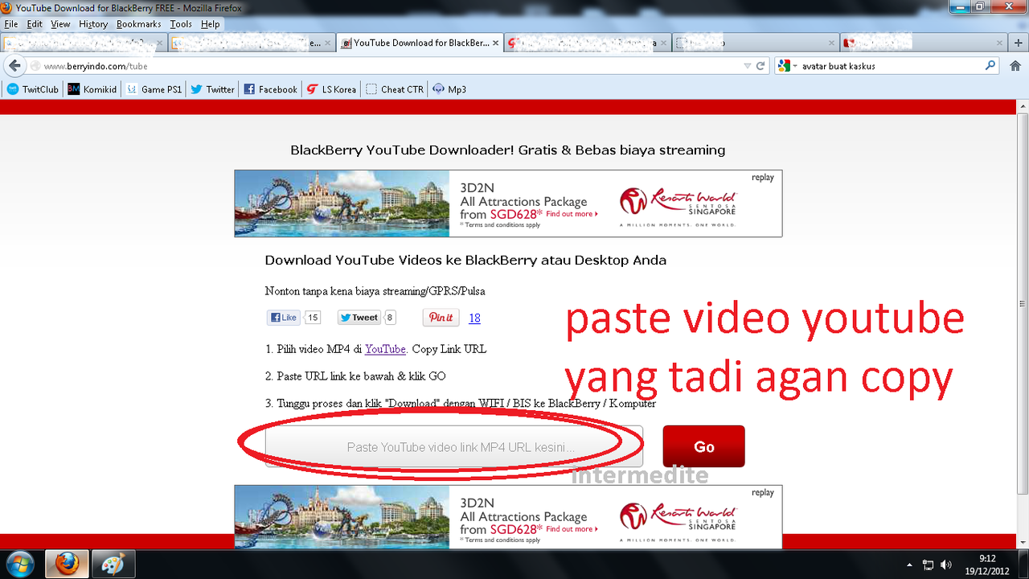Open the Mp3 bookmark
This screenshot has height=579, width=1029.
click(x=449, y=89)
